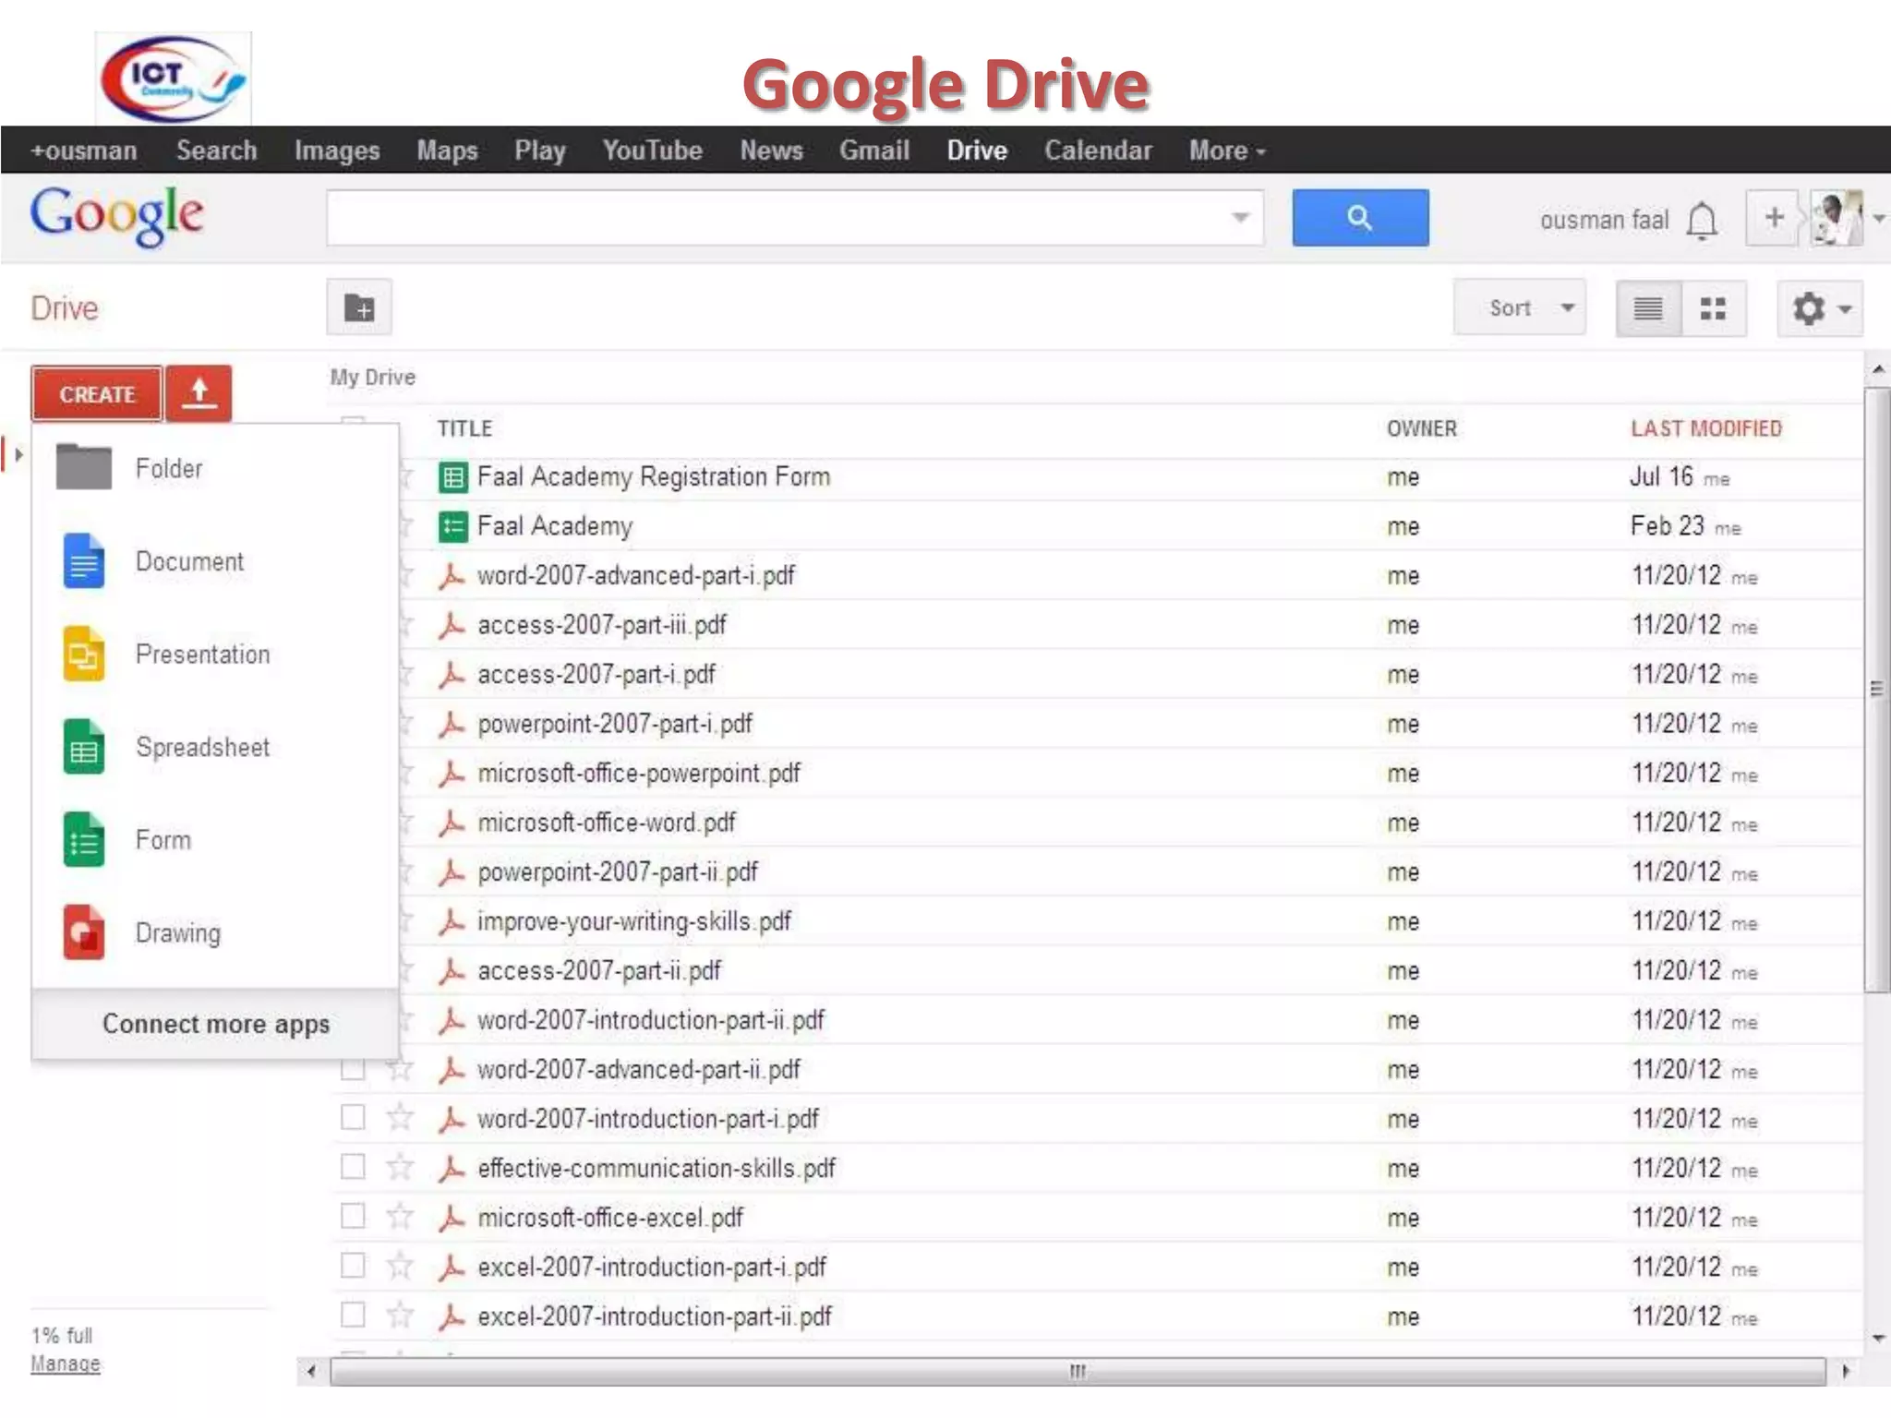Sort by LAST MODIFIED column header
The height and width of the screenshot is (1418, 1891).
[1705, 428]
